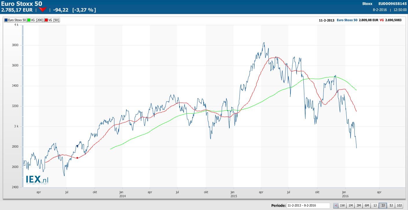This screenshot has width=408, height=210.
Task: Toggle the VG [200] moving average legend
Action: click(x=36, y=20)
